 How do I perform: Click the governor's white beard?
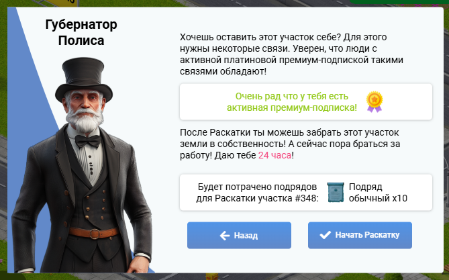85,119
